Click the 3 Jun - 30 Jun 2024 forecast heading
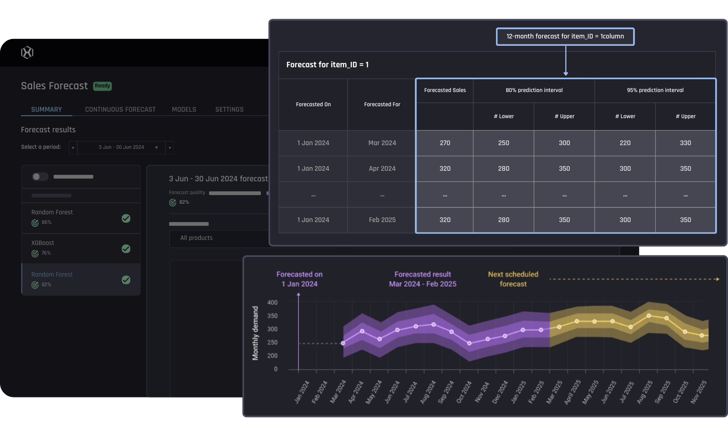The image size is (728, 435). pyautogui.click(x=218, y=179)
